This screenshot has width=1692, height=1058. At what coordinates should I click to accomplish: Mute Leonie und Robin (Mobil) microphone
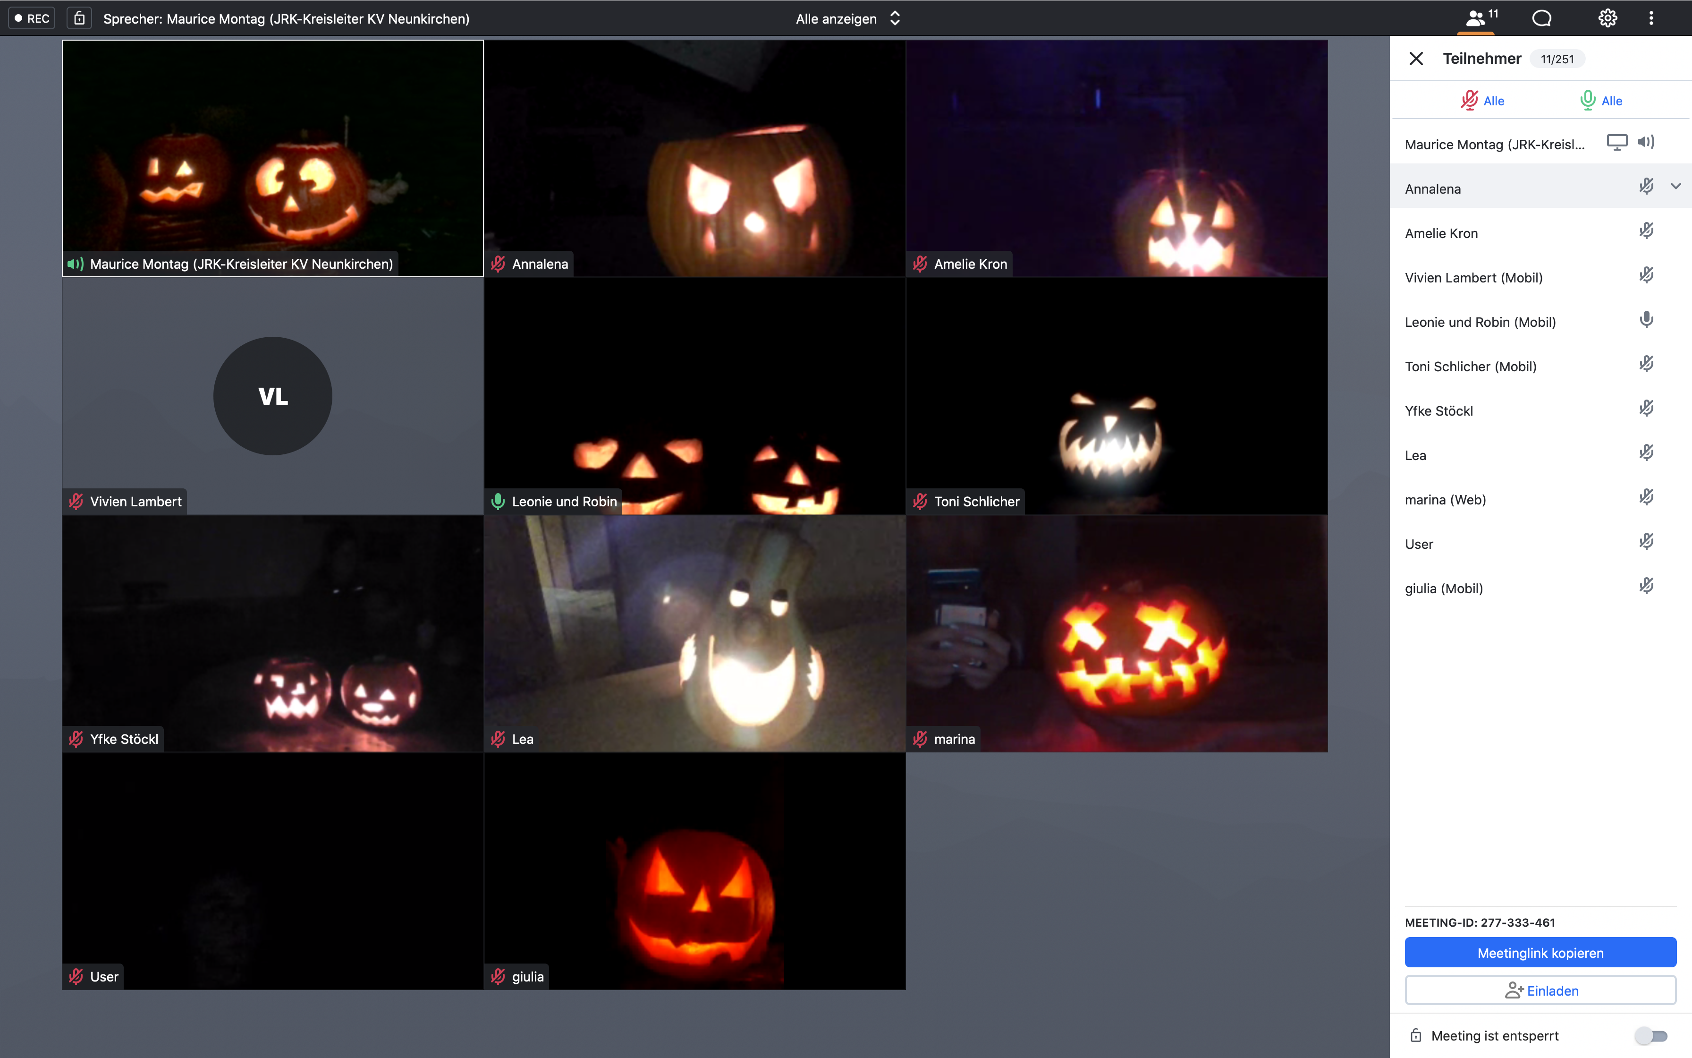1647,319
